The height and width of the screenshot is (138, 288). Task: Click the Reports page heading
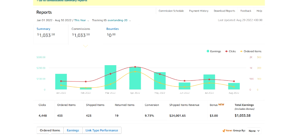coord(44,12)
